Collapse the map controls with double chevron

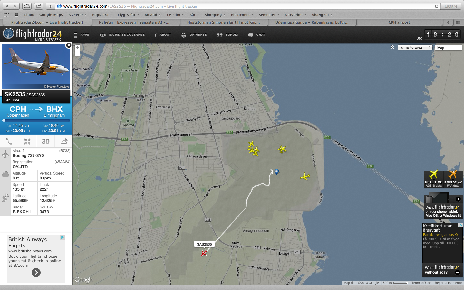point(392,47)
